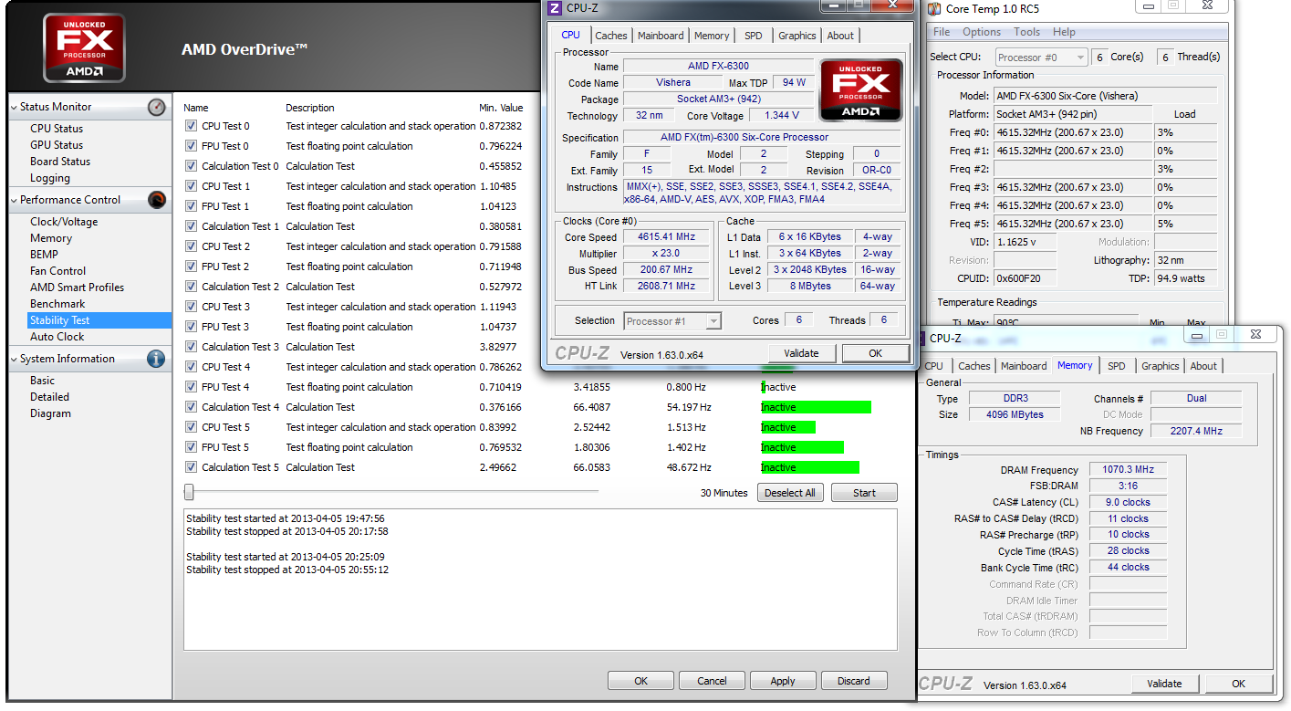Screen dimensions: 1291x711
Task: Click Cancel in AMD OverDrive
Action: (x=712, y=681)
